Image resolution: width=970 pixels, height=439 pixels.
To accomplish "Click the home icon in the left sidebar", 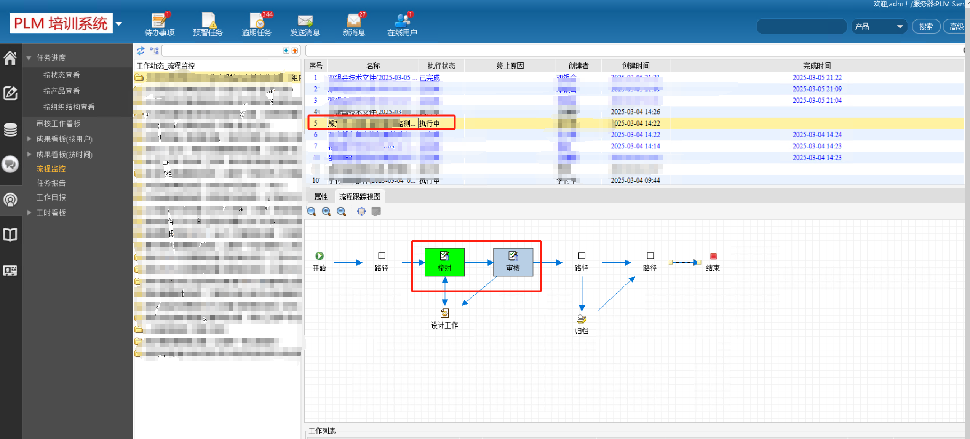I will (10, 58).
